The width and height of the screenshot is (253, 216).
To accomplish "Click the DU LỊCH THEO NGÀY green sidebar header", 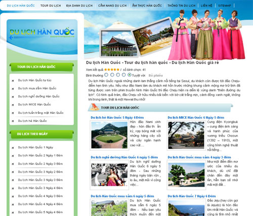I will (x=41, y=134).
